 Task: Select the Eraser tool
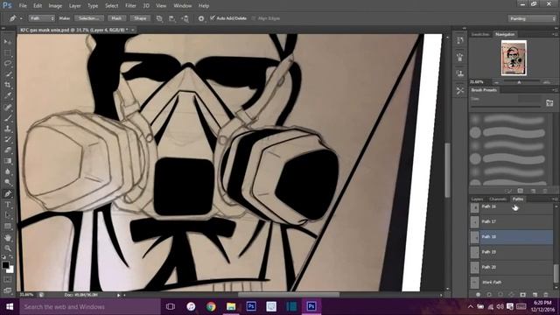coord(8,150)
